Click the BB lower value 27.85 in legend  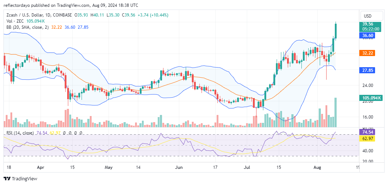click(83, 27)
